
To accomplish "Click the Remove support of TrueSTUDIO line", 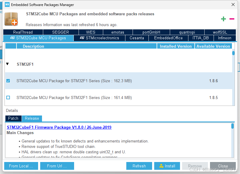I will (58, 147).
